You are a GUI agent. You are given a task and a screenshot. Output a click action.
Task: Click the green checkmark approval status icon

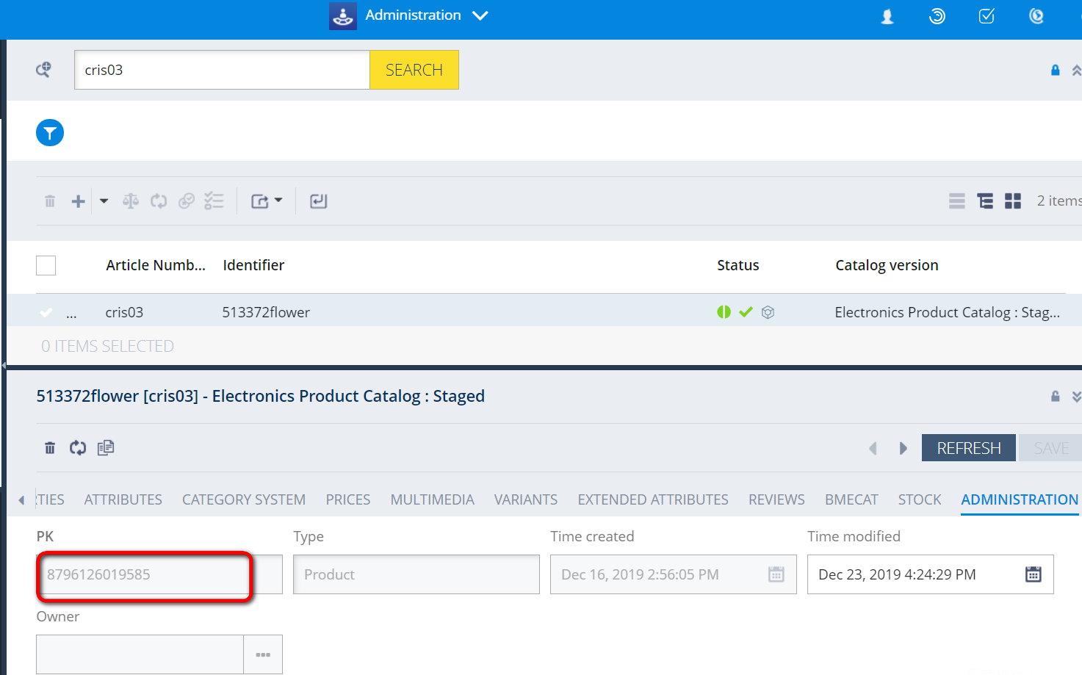click(x=746, y=312)
